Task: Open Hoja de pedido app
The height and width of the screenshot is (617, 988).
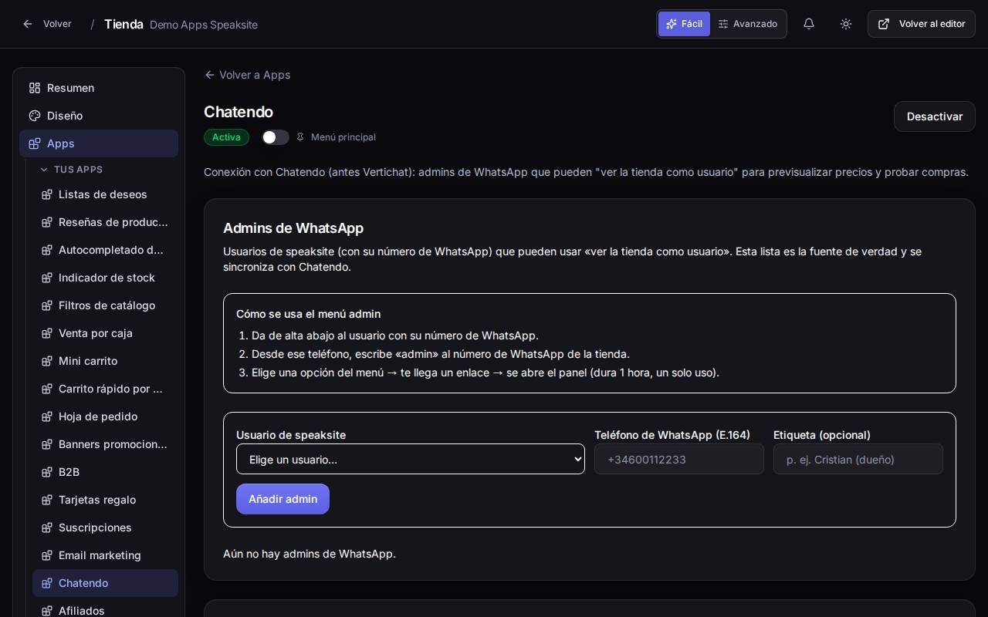Action: 105,416
